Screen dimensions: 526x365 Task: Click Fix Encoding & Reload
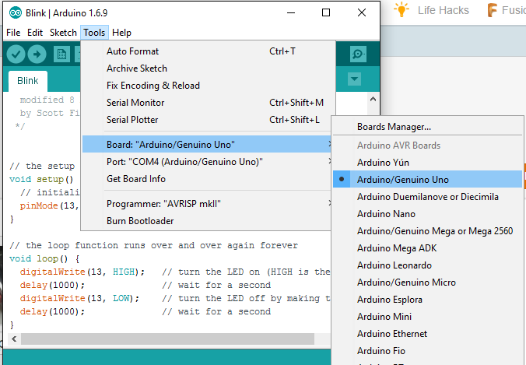coord(207,86)
